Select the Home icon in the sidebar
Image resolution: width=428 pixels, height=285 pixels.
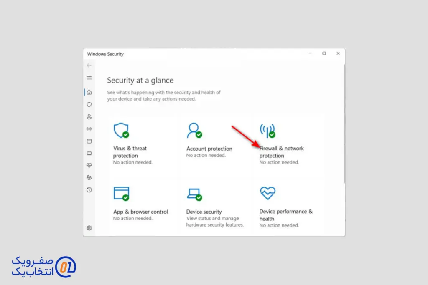tap(89, 92)
